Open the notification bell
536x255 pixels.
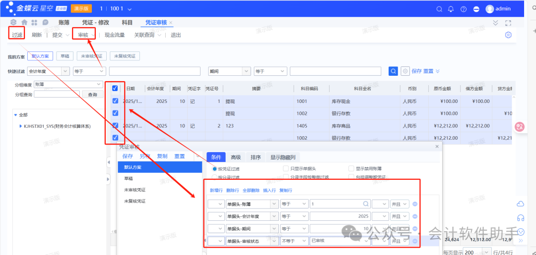coord(451,9)
